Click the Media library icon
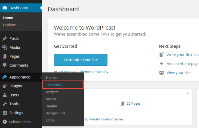The image size is (199, 128). click(x=5, y=48)
